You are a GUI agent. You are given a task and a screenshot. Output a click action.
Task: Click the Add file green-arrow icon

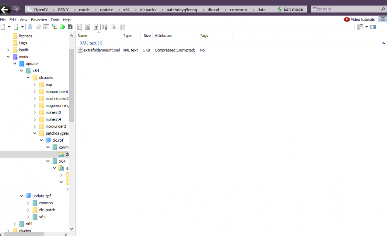[x=16, y=27]
